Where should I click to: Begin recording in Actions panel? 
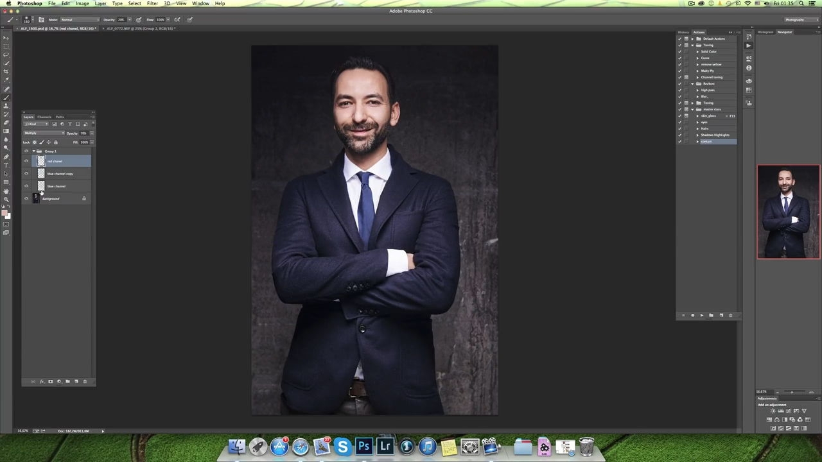692,315
